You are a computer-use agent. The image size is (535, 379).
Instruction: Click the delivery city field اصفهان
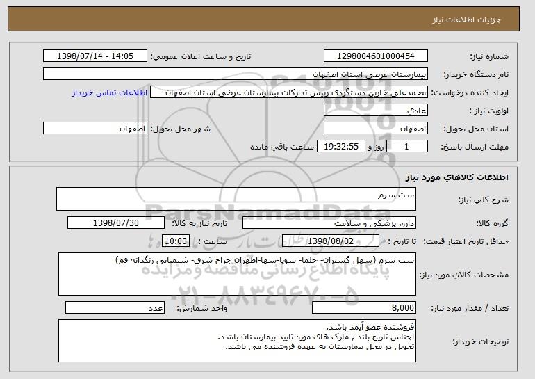click(95, 129)
